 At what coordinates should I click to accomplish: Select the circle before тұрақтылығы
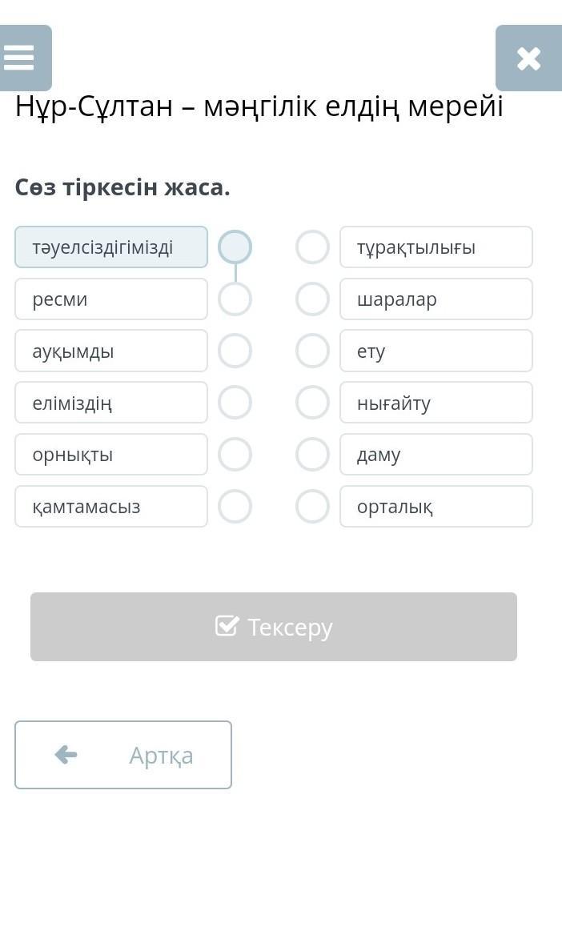[312, 247]
